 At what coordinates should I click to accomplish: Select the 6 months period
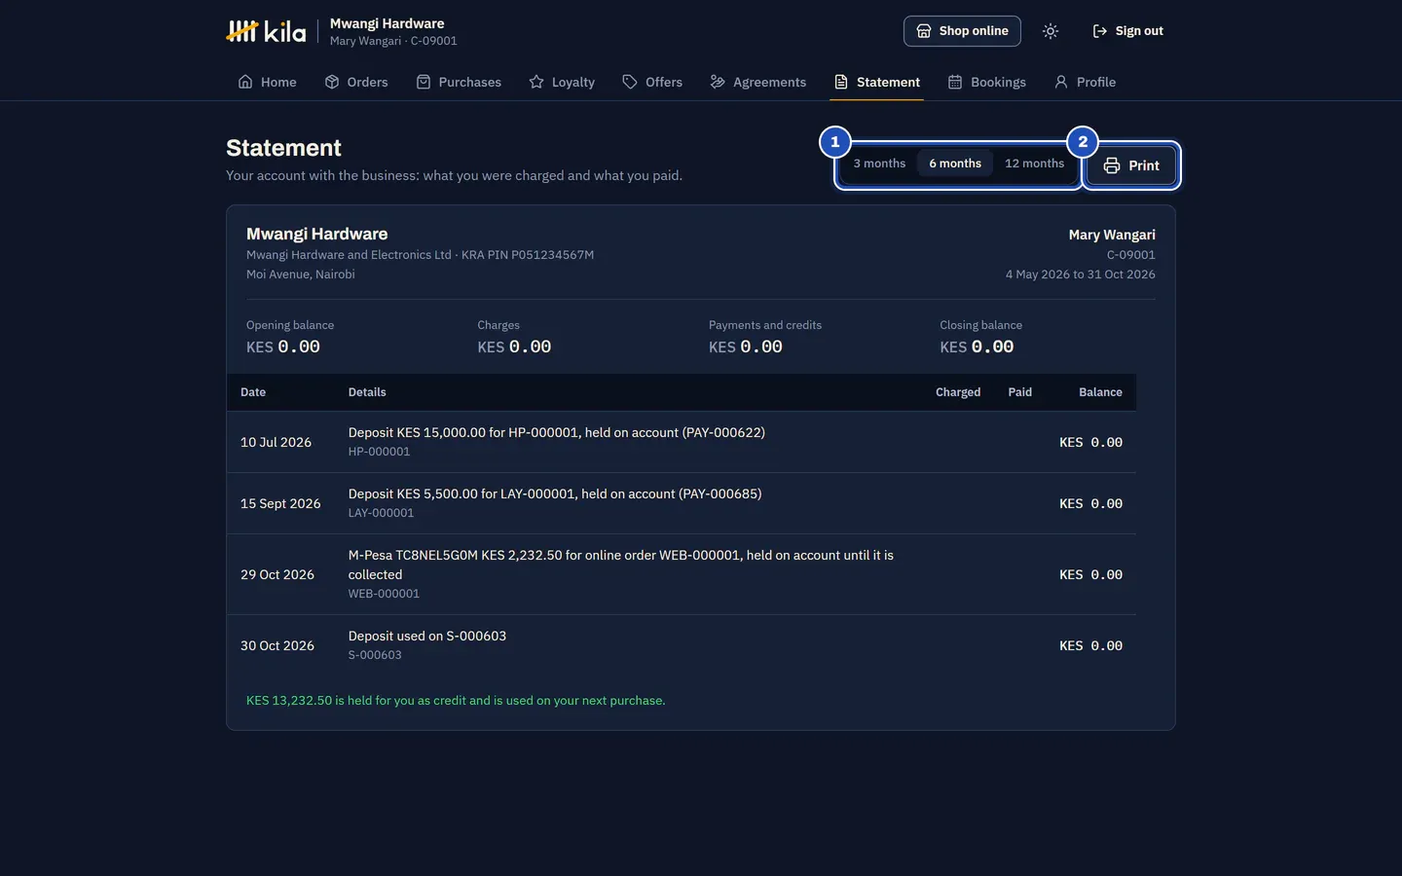955,164
